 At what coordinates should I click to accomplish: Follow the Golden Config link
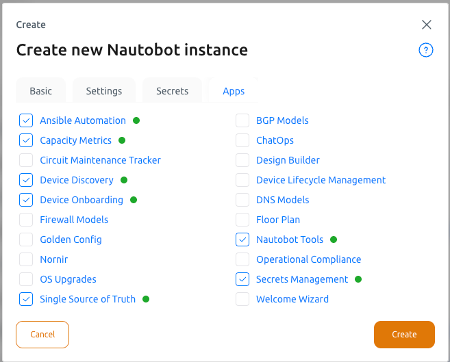point(71,240)
